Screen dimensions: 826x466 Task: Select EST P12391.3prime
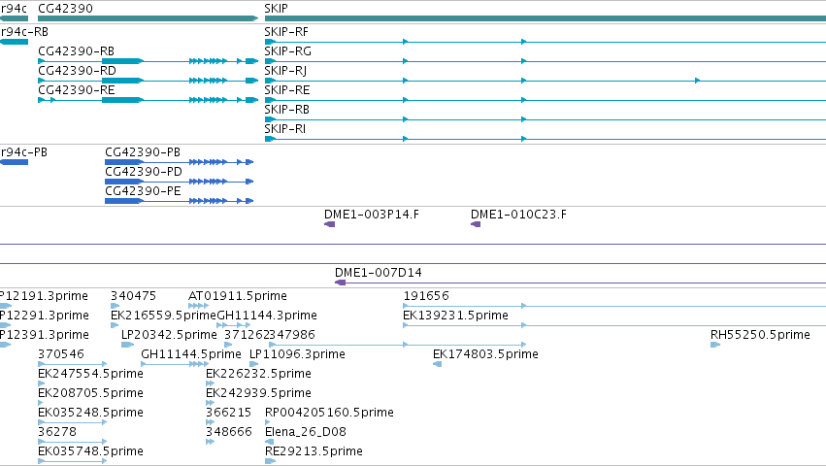click(45, 335)
